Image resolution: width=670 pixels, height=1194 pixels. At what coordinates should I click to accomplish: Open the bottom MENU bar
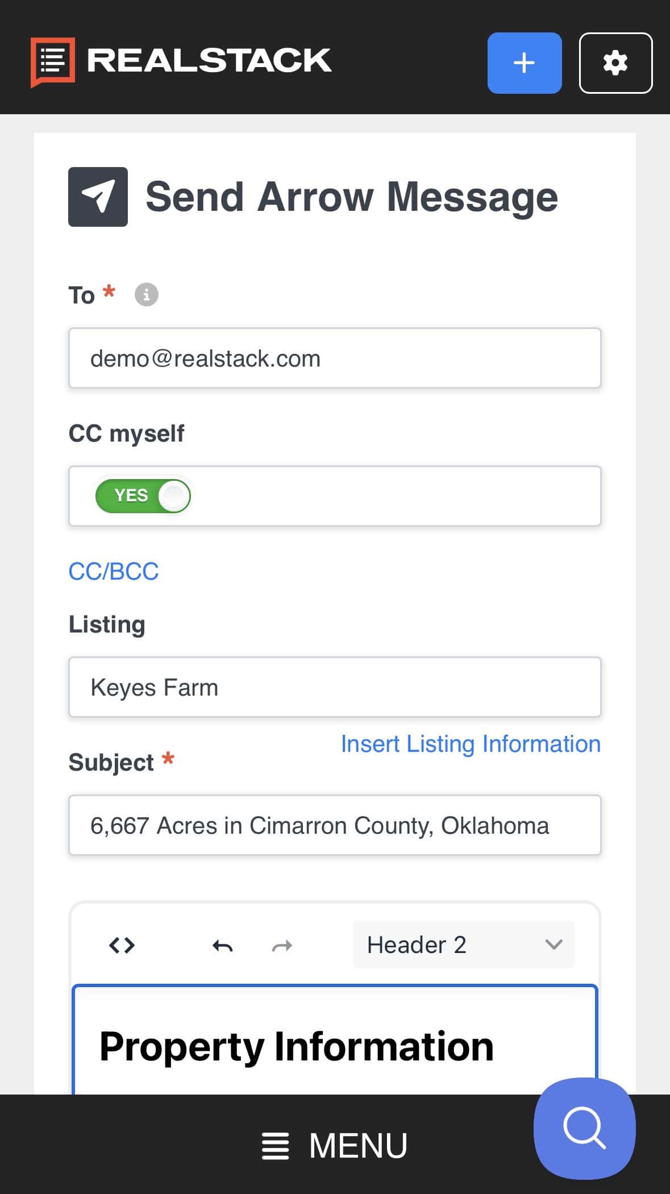(358, 1146)
